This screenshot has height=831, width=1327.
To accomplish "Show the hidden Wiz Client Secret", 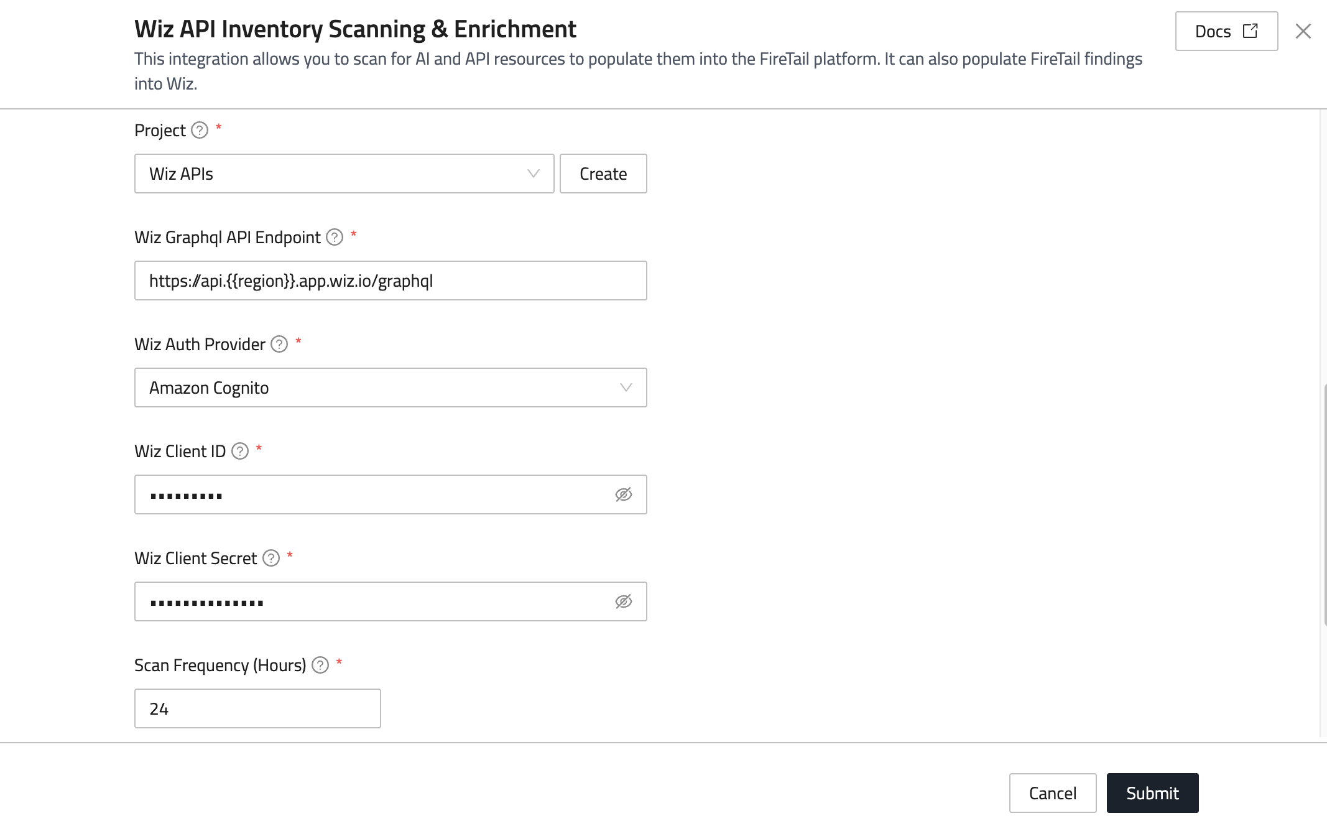I will [x=623, y=601].
